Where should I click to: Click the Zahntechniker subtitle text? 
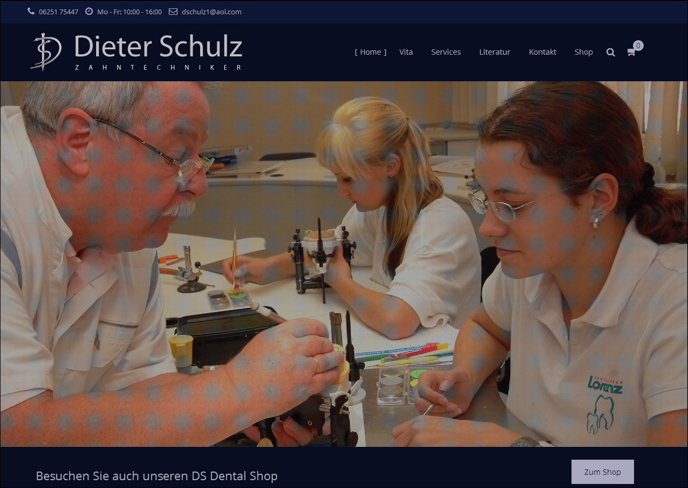pos(158,67)
